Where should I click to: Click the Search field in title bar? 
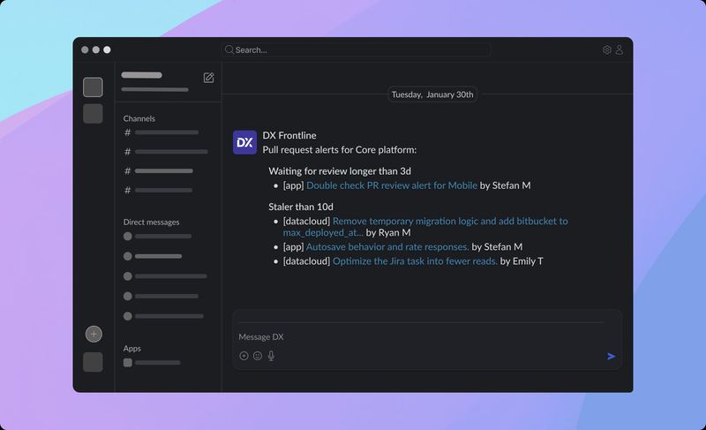[356, 50]
